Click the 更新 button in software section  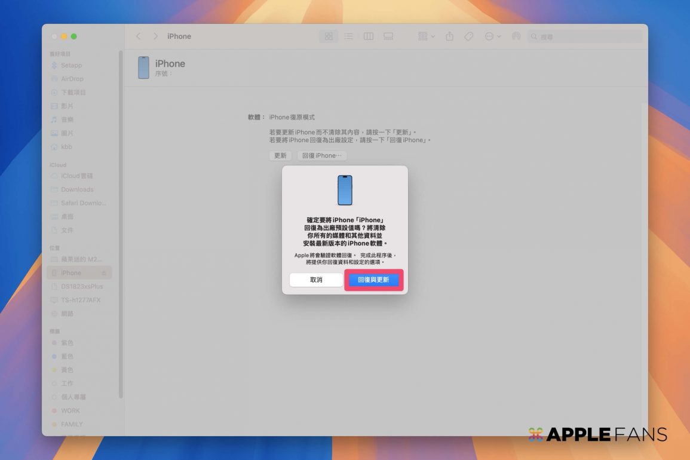[x=280, y=155]
